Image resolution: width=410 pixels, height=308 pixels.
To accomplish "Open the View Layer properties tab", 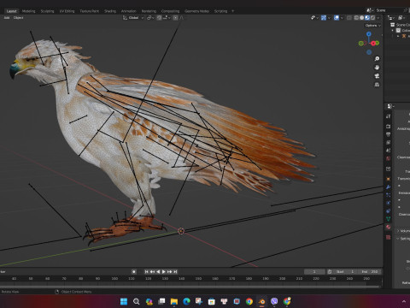I will [x=389, y=142].
